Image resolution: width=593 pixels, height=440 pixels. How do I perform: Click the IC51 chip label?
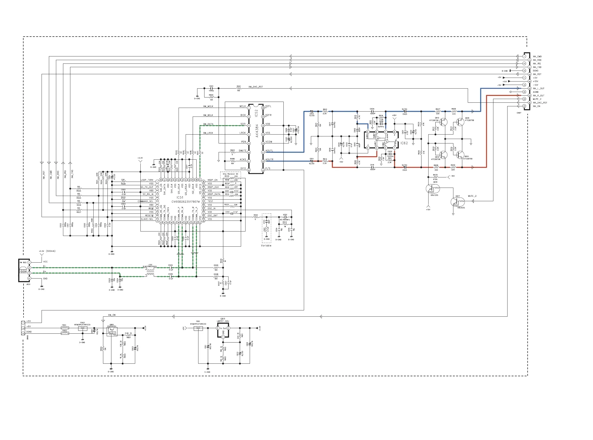180,198
